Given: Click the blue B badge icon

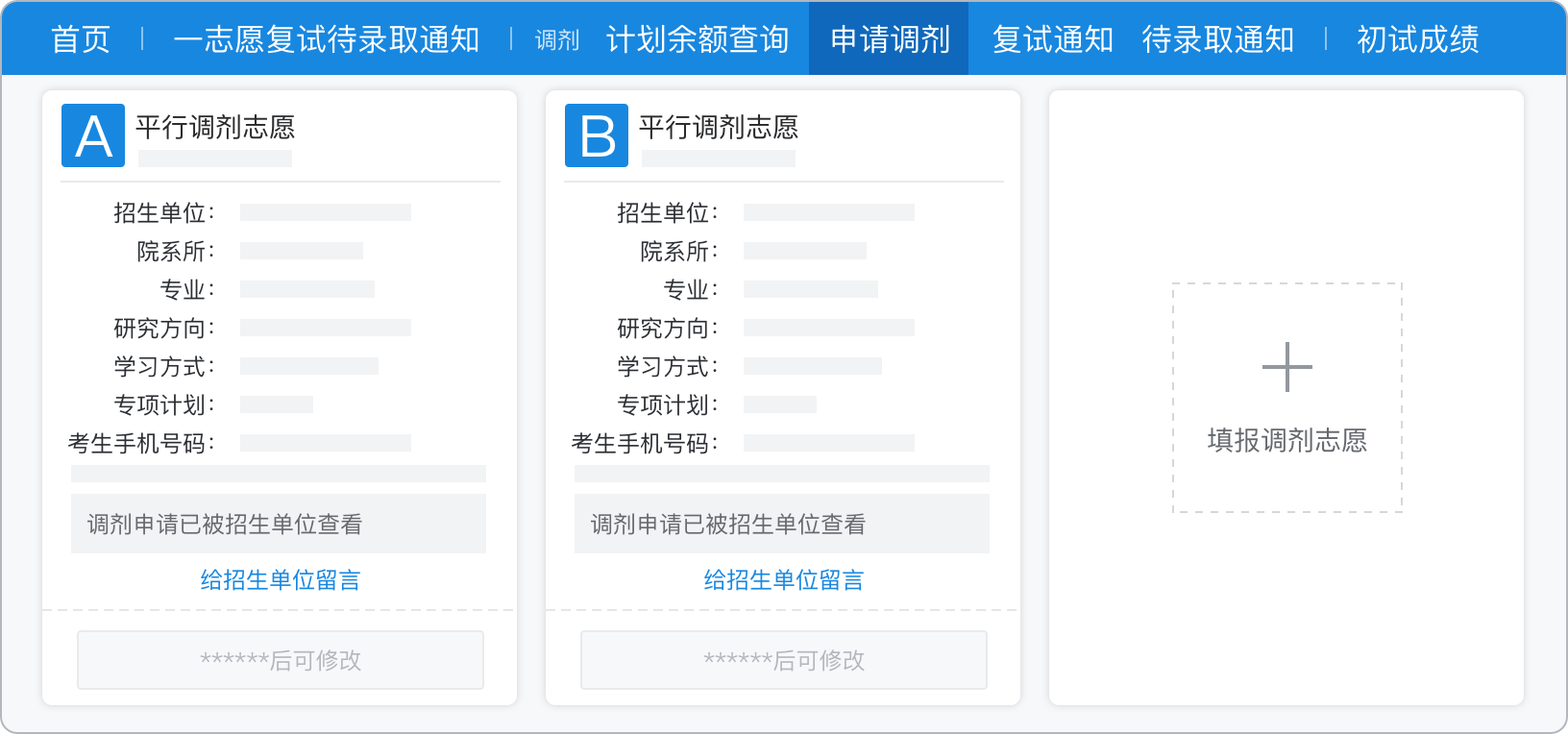Looking at the screenshot, I should [x=597, y=135].
